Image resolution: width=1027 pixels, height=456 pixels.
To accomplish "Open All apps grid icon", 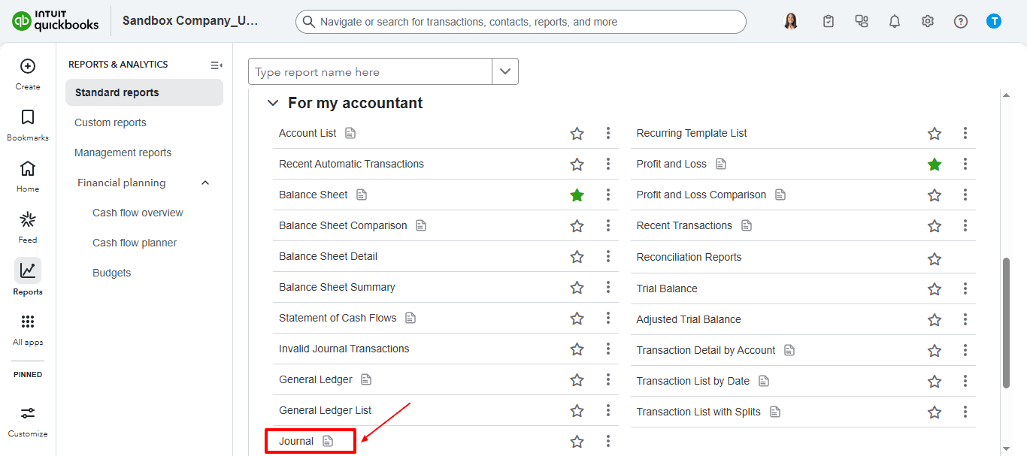I will pyautogui.click(x=28, y=322).
